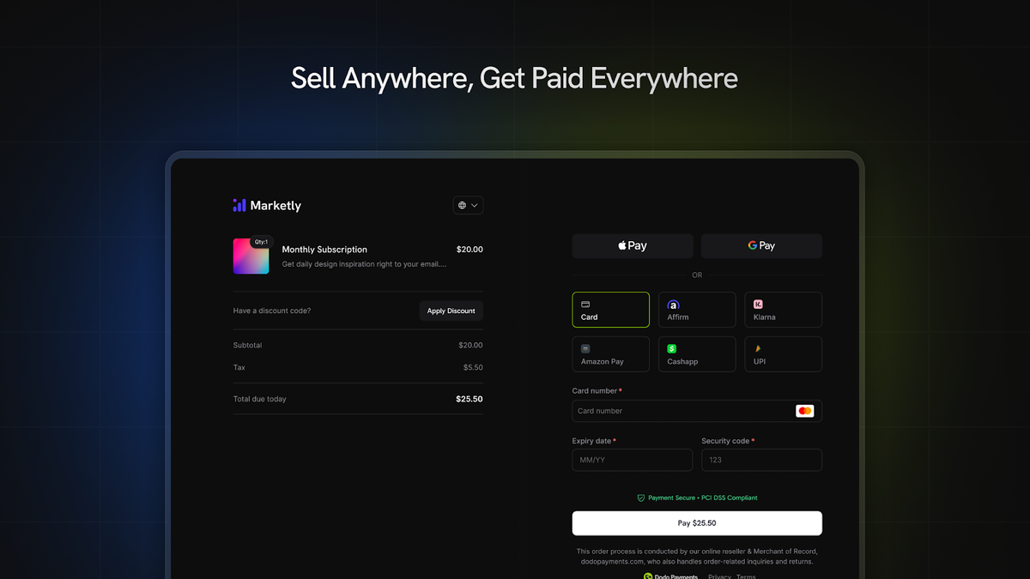The width and height of the screenshot is (1030, 579).
Task: Click into the Expiry date field
Action: point(632,460)
